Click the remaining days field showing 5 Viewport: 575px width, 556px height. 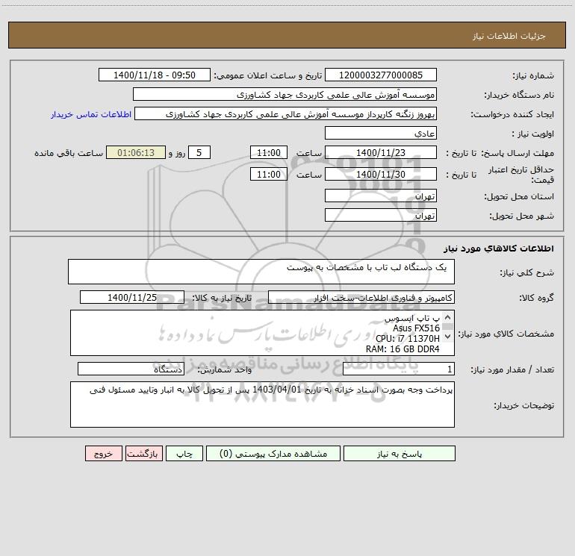[x=199, y=152]
